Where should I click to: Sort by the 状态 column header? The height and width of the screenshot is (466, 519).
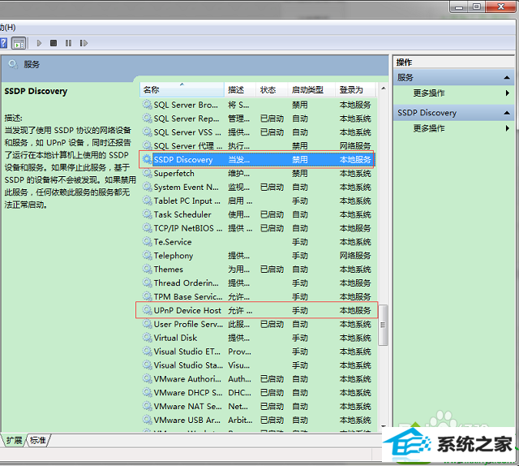tap(272, 90)
